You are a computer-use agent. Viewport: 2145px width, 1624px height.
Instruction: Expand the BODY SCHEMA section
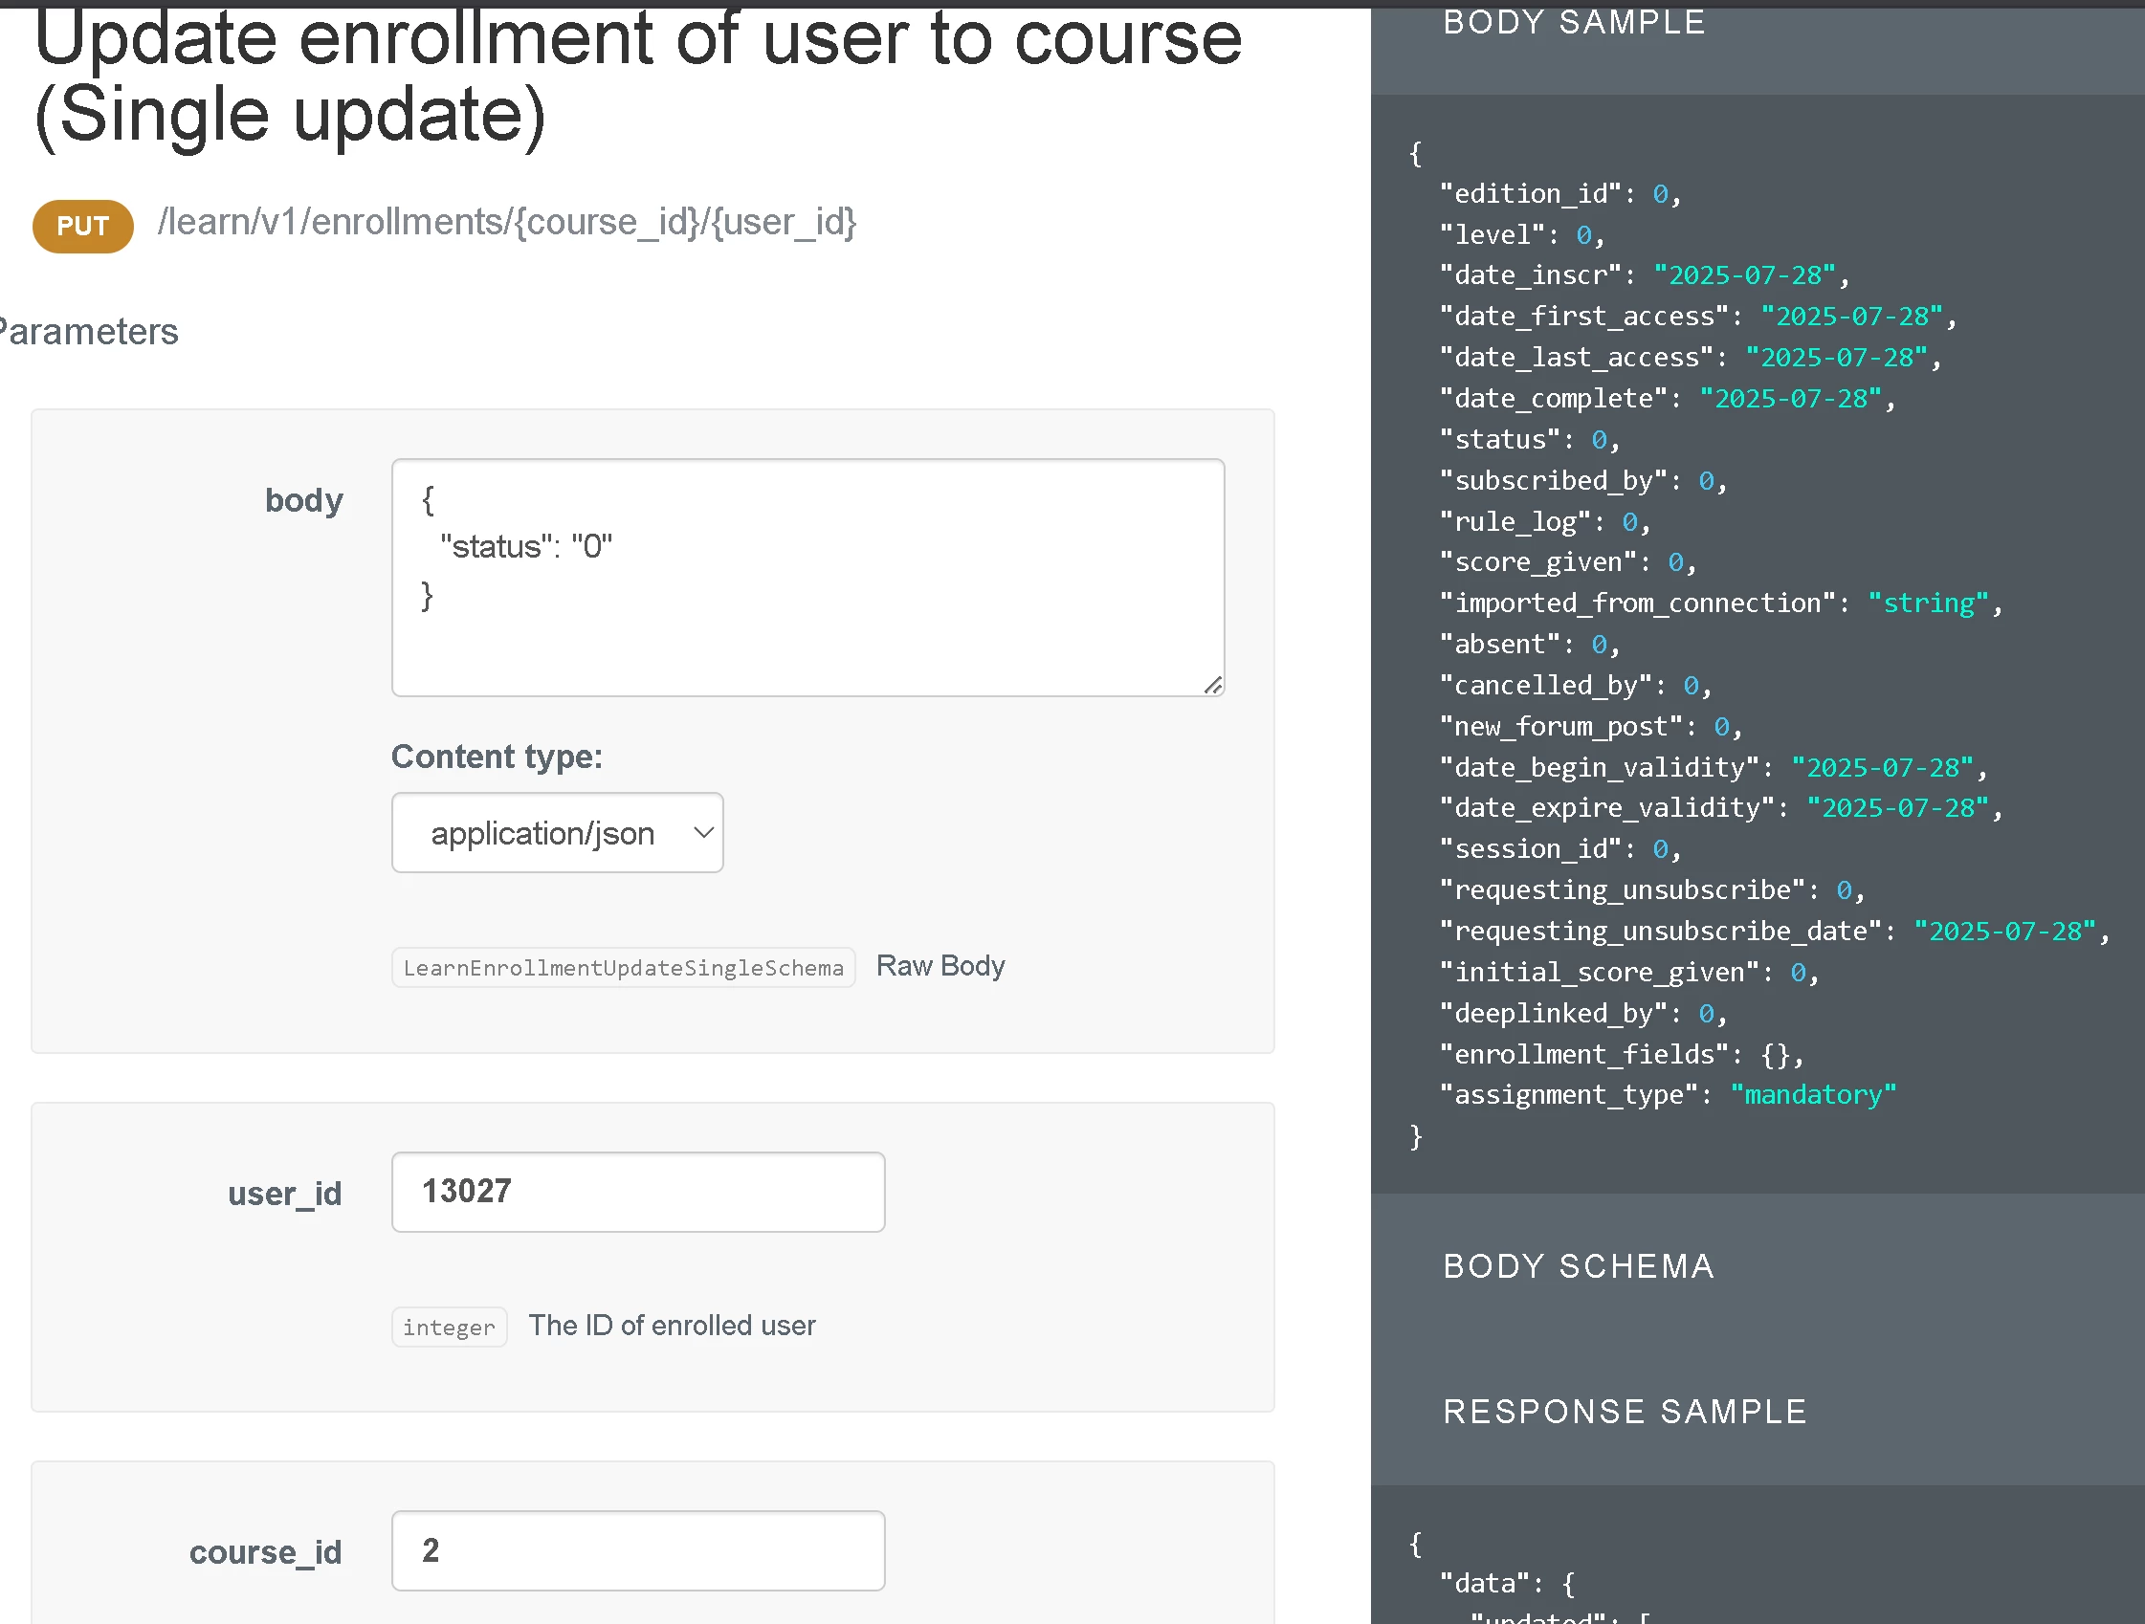click(1578, 1266)
